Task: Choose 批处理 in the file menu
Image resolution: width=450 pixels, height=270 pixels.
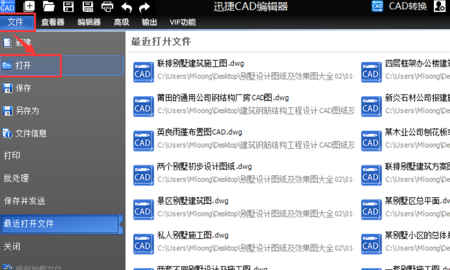Action: tap(62, 178)
